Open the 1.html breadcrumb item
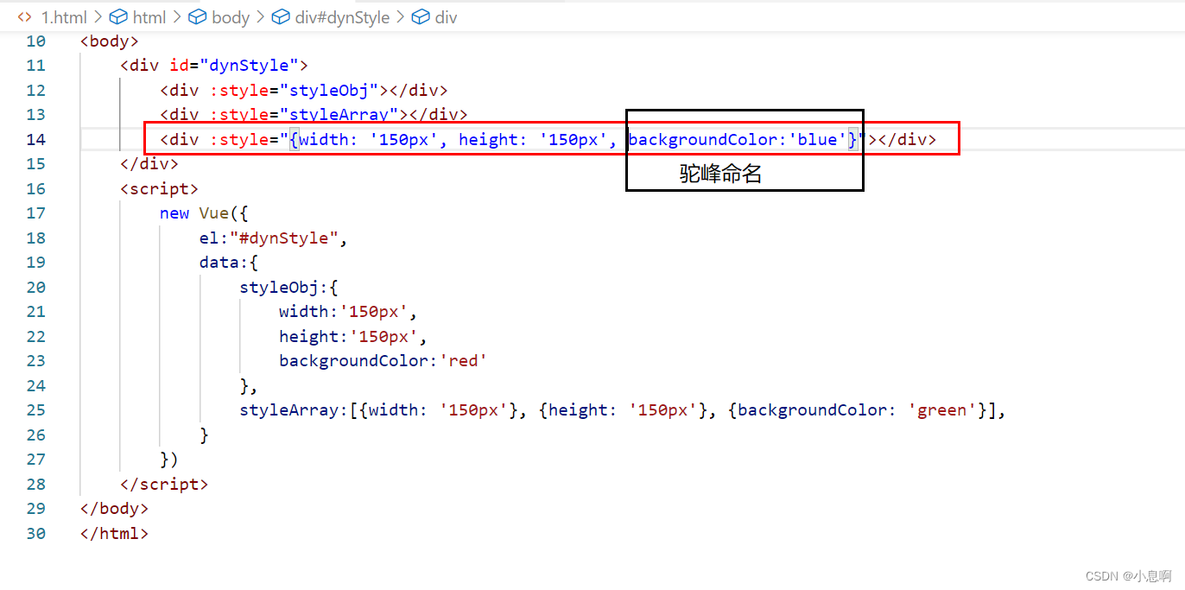Image resolution: width=1185 pixels, height=590 pixels. (63, 17)
